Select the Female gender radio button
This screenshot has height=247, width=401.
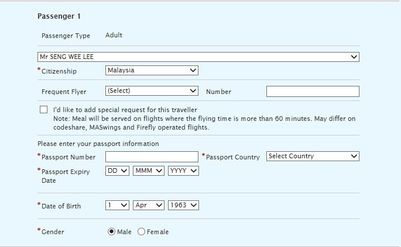(x=141, y=232)
